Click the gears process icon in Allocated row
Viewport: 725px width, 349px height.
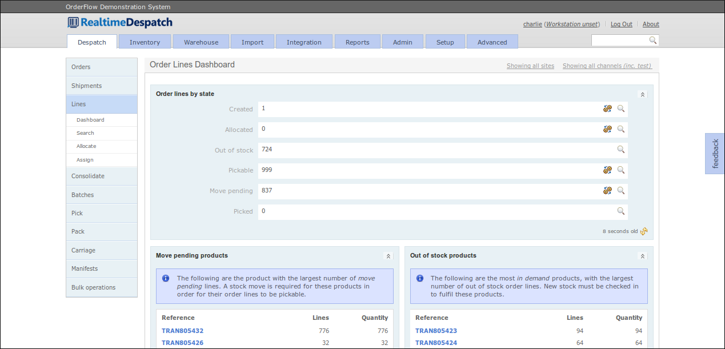607,129
